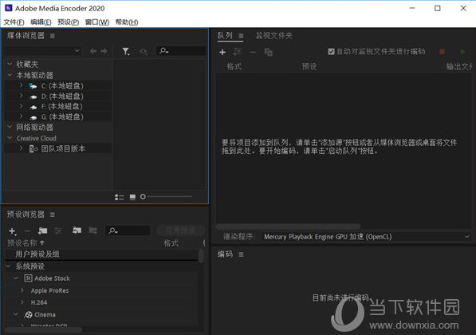Screen dimensions: 476x335
Task: Click the Preset Browser horizontal scrollbar
Action: (44, 329)
